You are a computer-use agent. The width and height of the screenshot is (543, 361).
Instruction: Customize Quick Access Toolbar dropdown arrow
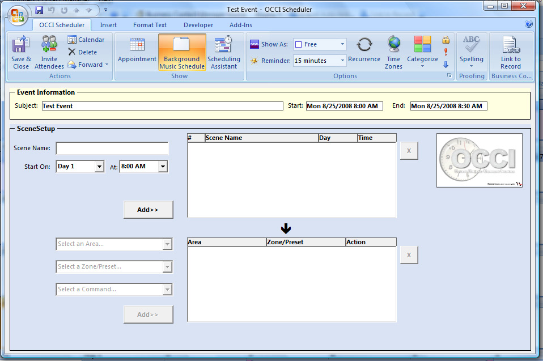pyautogui.click(x=105, y=10)
